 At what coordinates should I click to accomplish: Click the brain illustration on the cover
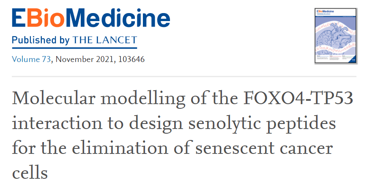tap(327, 41)
